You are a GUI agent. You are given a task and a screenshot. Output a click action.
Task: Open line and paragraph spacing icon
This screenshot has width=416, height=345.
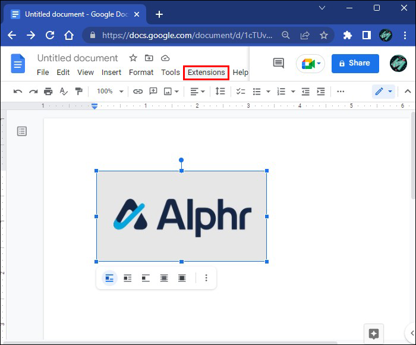tap(220, 92)
